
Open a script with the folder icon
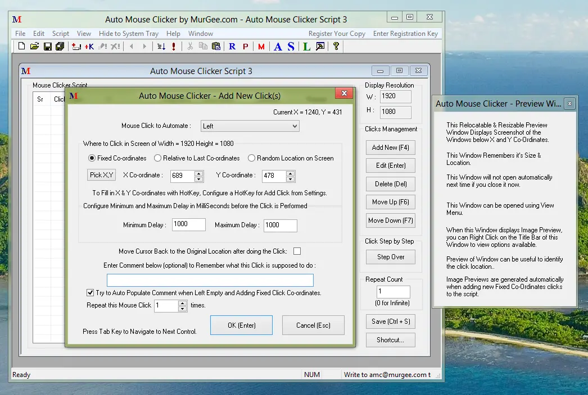pyautogui.click(x=34, y=47)
